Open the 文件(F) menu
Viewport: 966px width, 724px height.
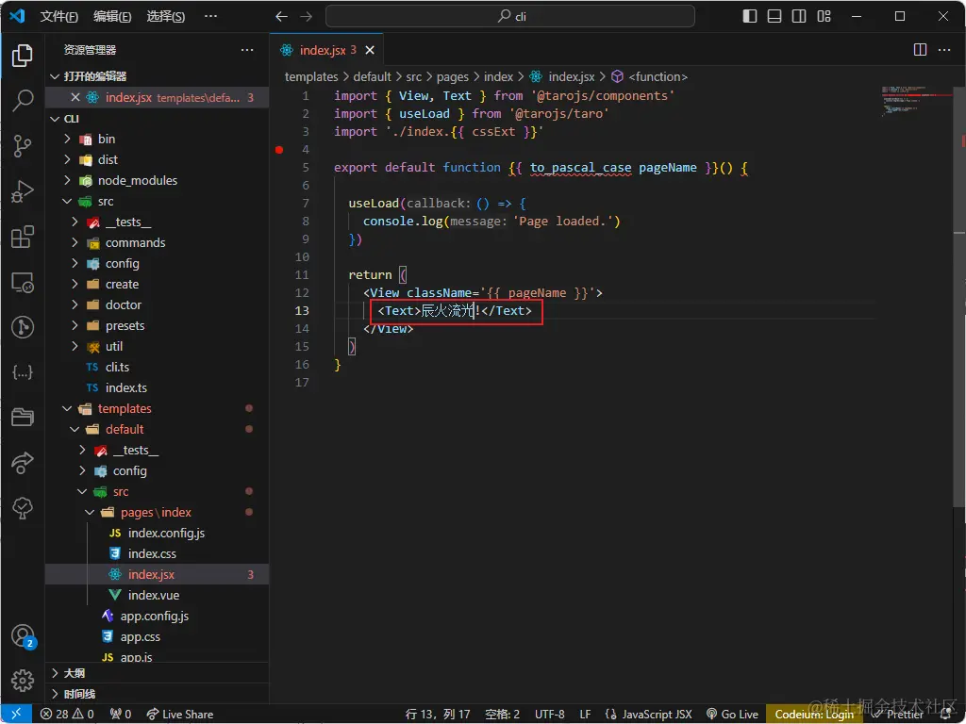tap(58, 17)
